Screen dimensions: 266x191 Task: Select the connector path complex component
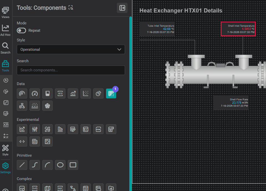click(x=73, y=187)
